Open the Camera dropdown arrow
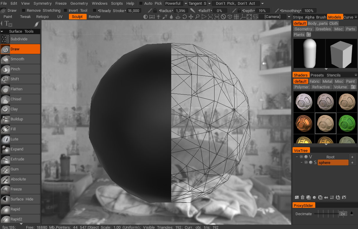This screenshot has height=229, width=358. click(289, 17)
